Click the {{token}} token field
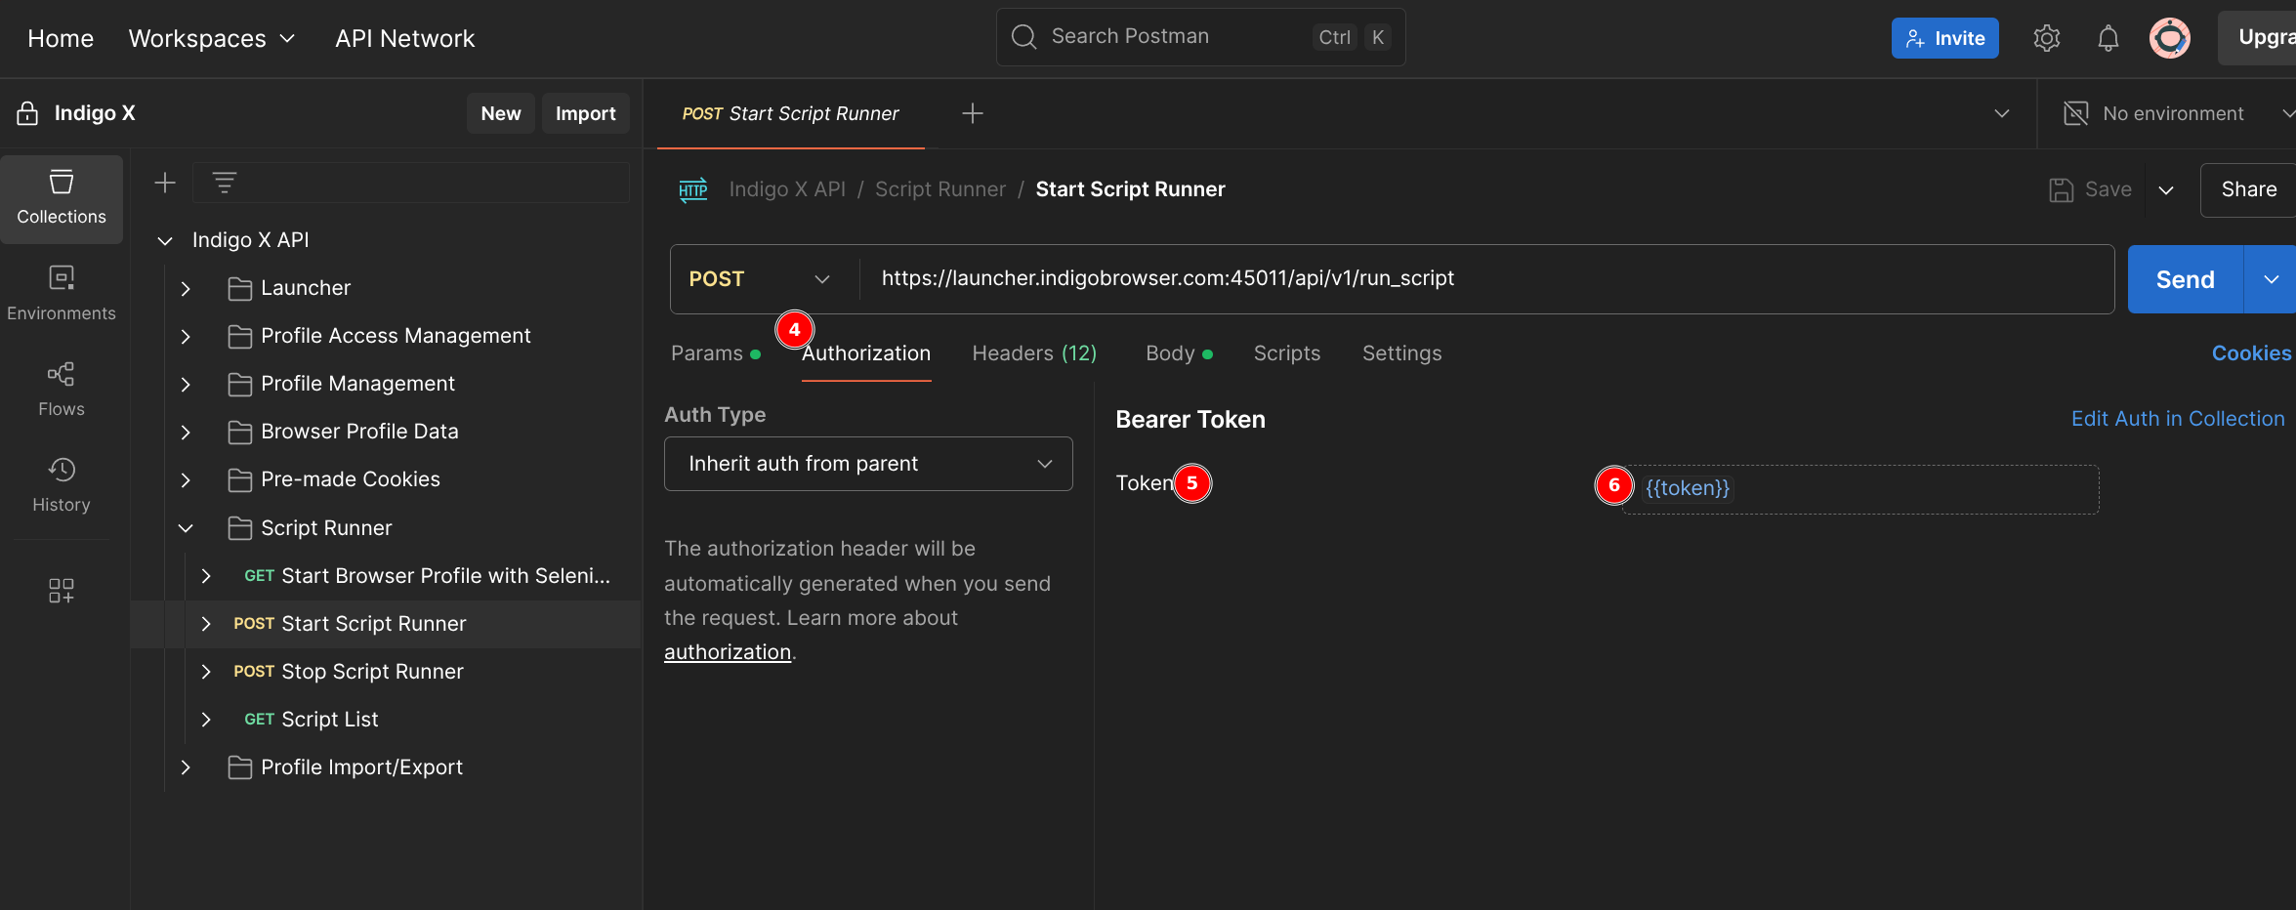This screenshot has width=2296, height=910. tap(1860, 489)
